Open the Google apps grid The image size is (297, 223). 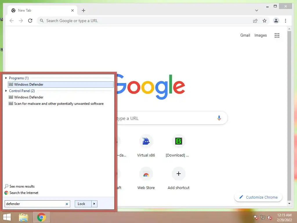(277, 35)
